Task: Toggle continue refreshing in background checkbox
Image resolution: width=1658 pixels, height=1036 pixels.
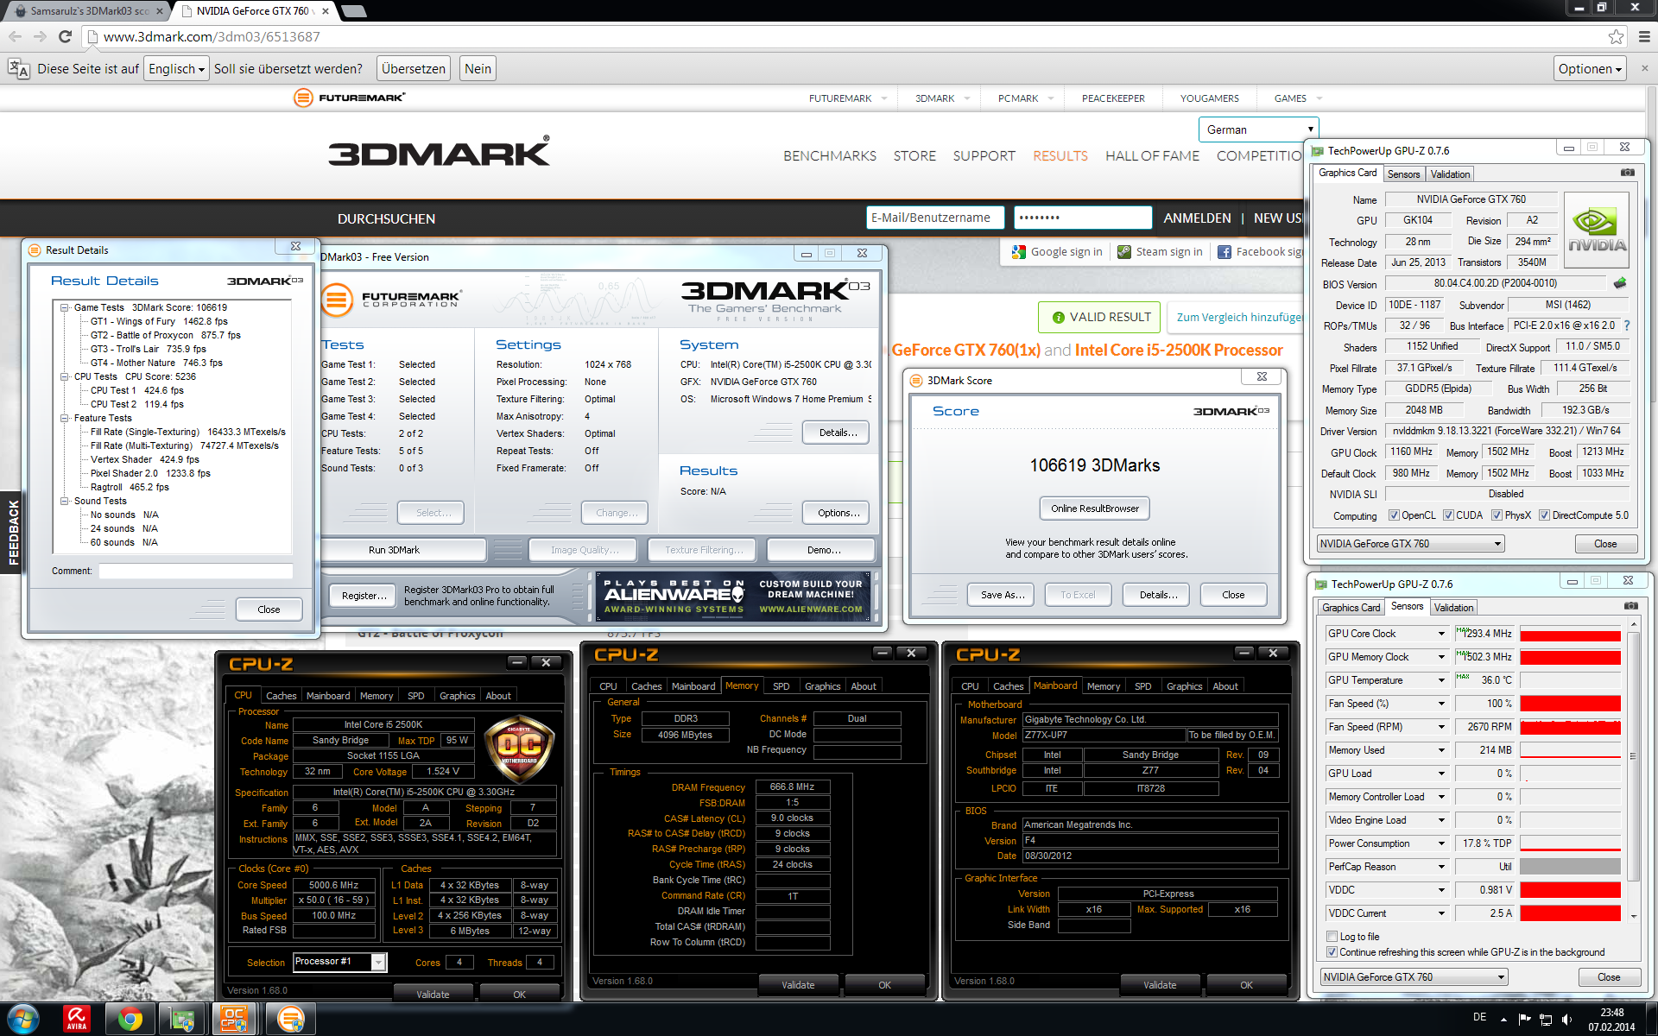Action: [1332, 952]
